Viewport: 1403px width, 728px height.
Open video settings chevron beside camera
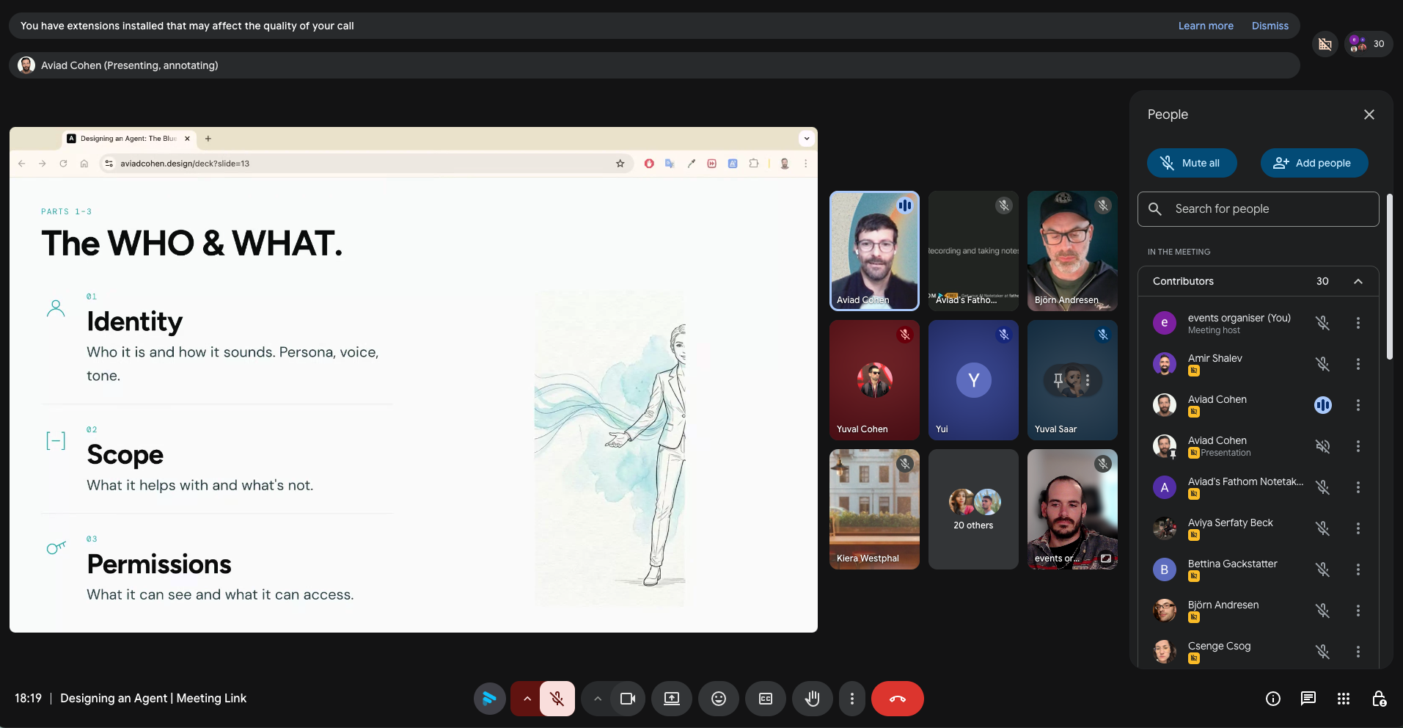[x=598, y=699]
